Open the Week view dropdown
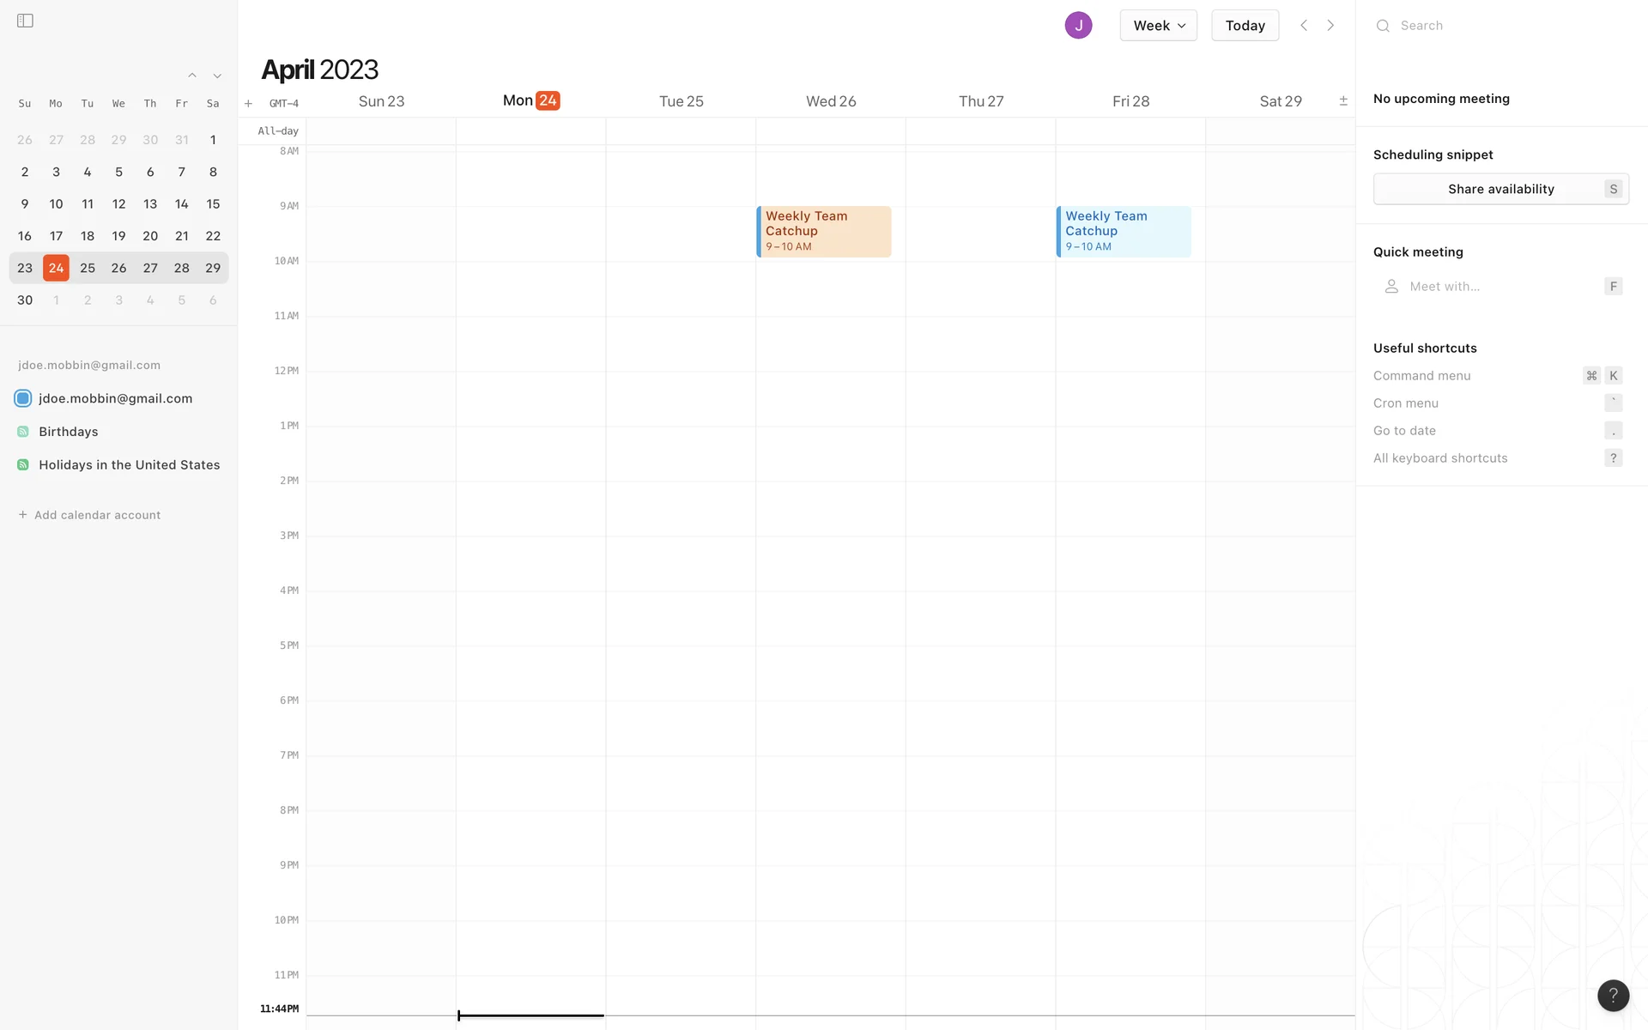The image size is (1648, 1030). [x=1158, y=26]
